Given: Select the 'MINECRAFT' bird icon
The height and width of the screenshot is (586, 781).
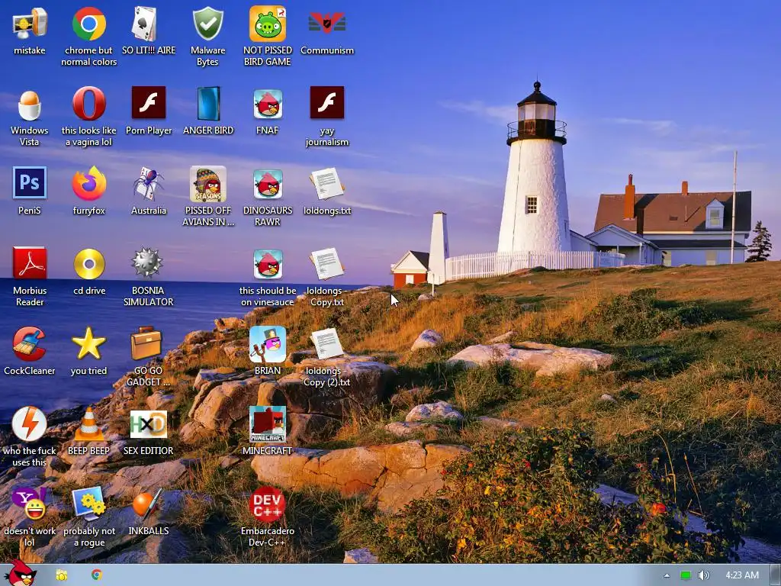Looking at the screenshot, I should click(268, 424).
